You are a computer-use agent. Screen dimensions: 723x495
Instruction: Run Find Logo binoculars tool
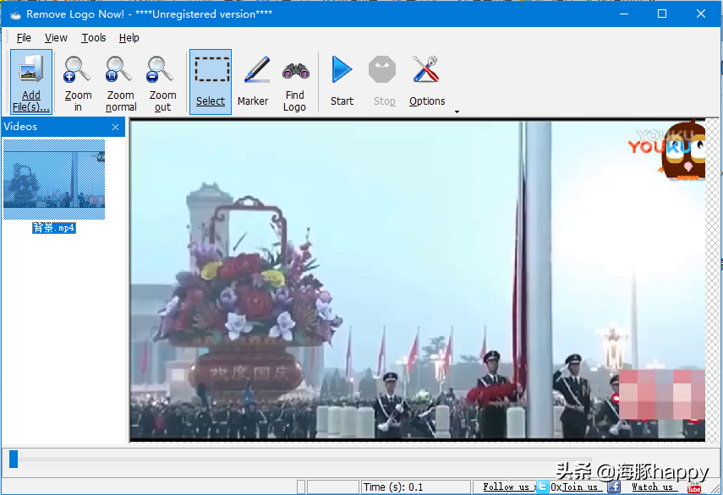[x=294, y=82]
